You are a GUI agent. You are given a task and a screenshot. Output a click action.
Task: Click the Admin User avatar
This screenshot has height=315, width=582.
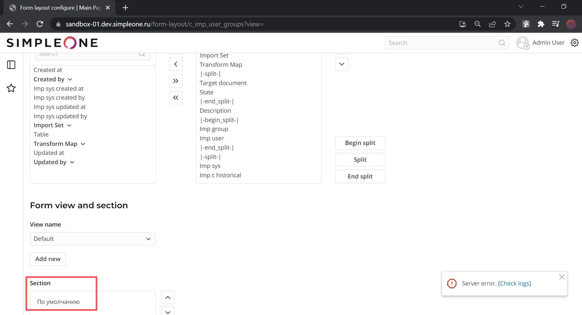(522, 43)
